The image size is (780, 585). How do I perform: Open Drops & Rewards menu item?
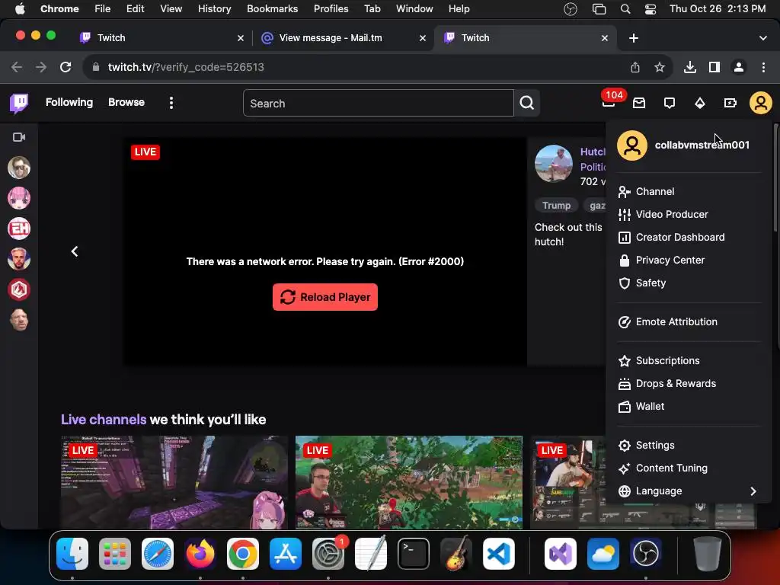click(689, 384)
